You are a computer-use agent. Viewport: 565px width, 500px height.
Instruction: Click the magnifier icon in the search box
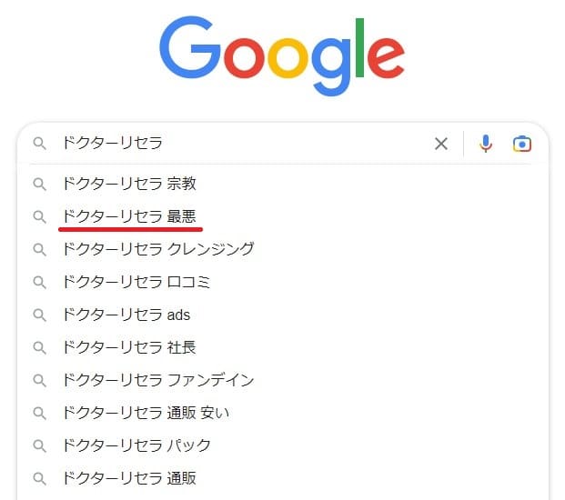tap(40, 144)
